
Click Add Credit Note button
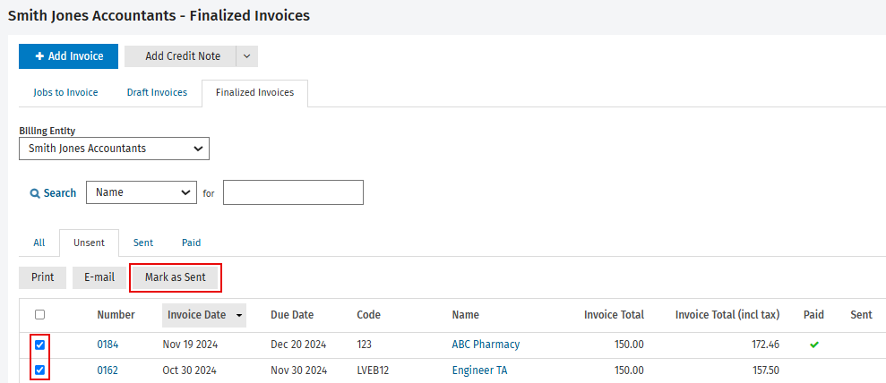(x=180, y=56)
